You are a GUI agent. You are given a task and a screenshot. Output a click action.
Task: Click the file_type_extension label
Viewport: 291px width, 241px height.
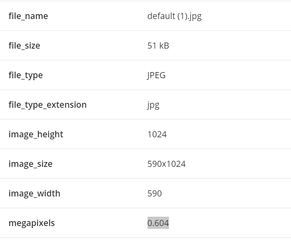[47, 105]
